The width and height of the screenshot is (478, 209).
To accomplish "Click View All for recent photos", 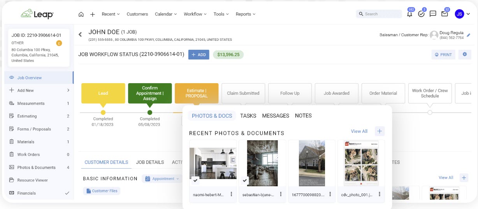I will point(359,131).
